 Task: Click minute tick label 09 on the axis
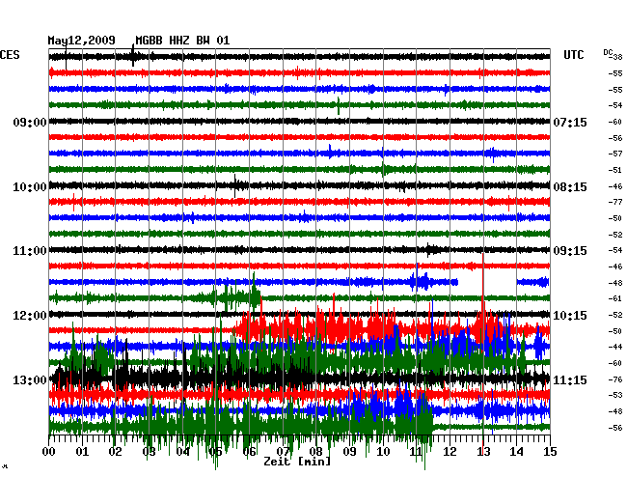[x=349, y=452]
